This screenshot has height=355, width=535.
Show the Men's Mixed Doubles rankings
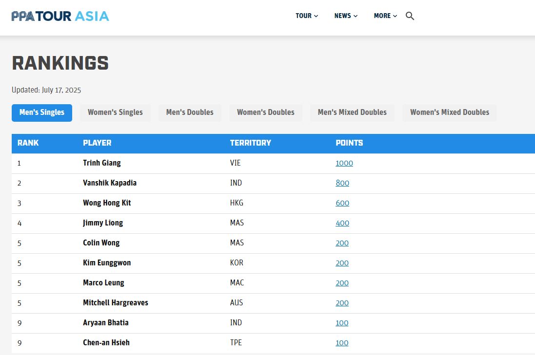pyautogui.click(x=352, y=113)
